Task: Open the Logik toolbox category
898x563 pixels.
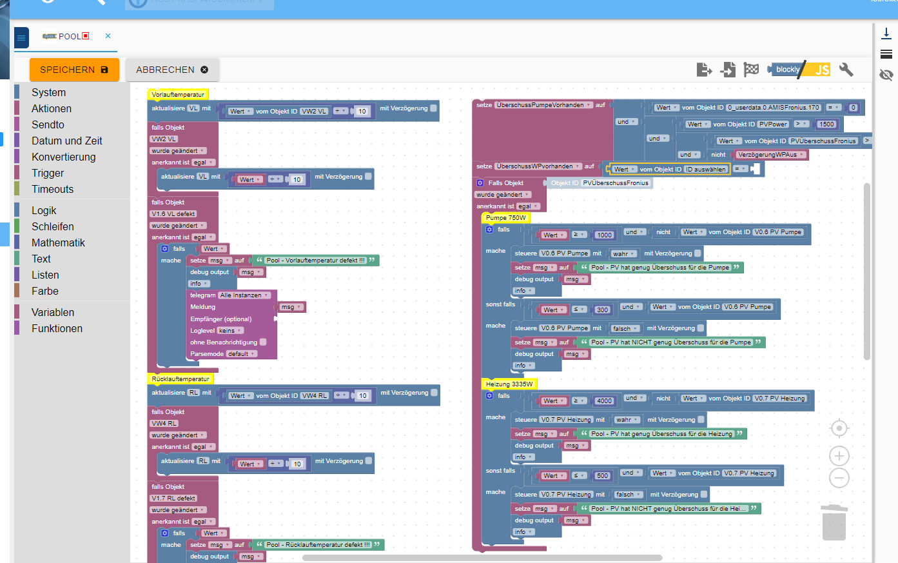Action: click(x=44, y=210)
